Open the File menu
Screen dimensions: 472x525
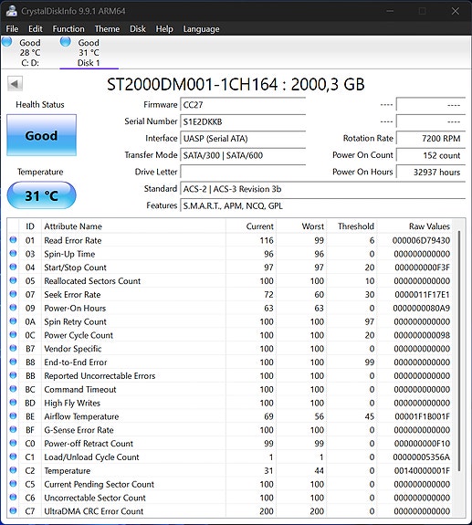[x=12, y=29]
